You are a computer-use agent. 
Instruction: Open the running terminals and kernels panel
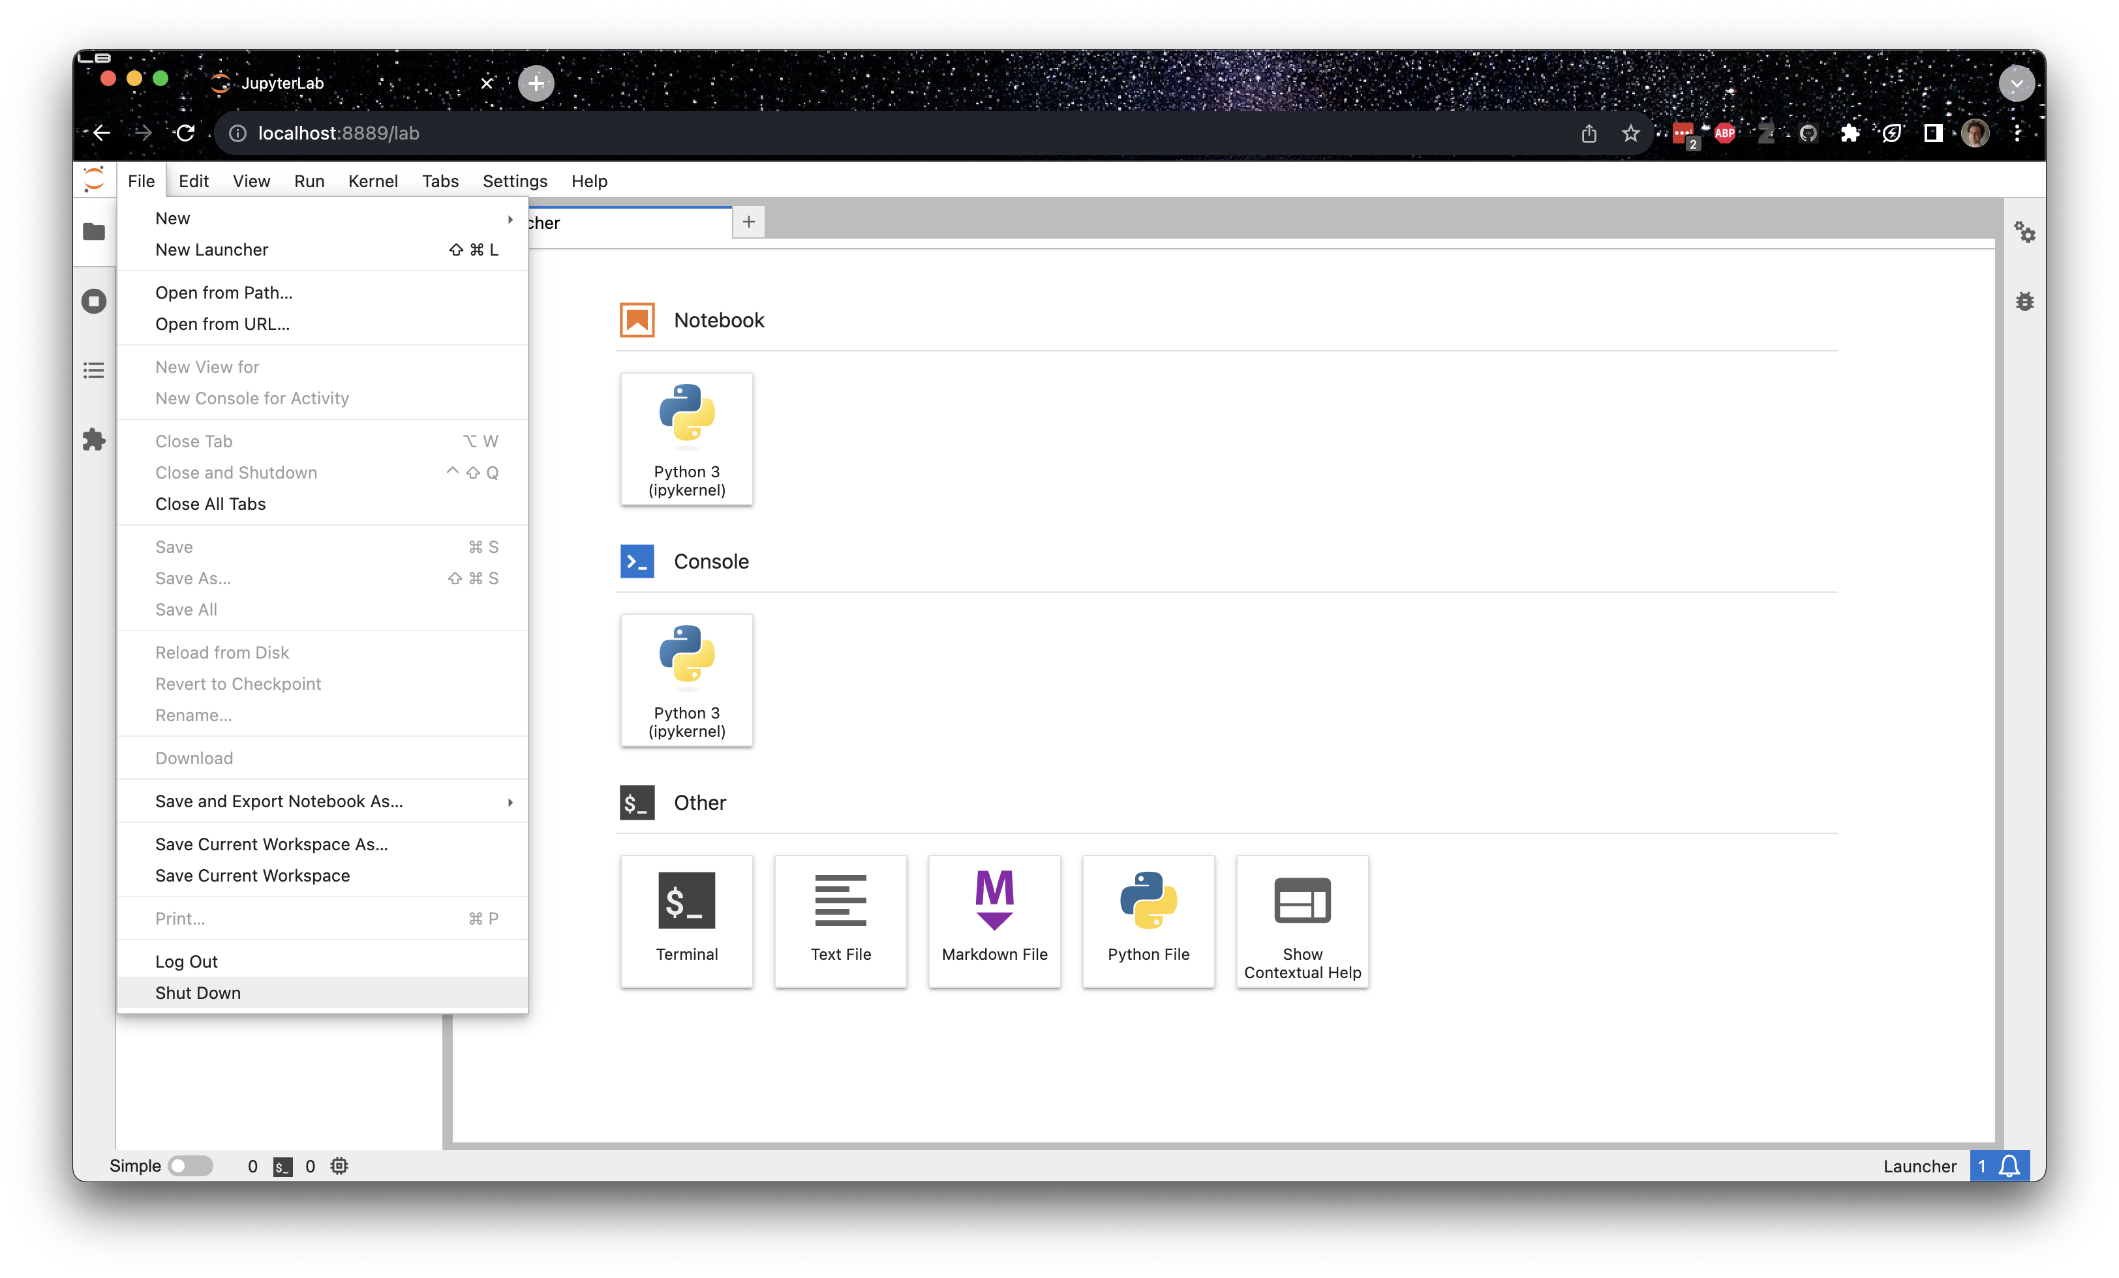click(x=94, y=300)
